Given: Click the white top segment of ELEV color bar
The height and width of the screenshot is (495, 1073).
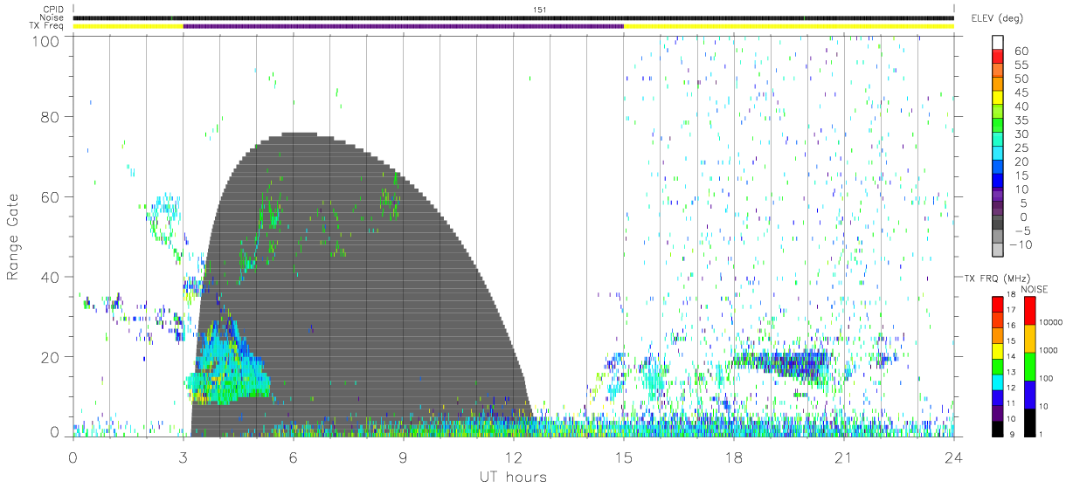Looking at the screenshot, I should click(998, 44).
